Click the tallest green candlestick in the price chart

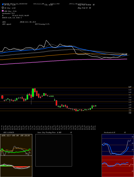click(x=33, y=93)
